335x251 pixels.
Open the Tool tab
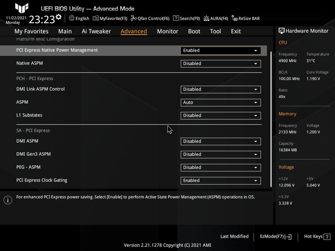pyautogui.click(x=215, y=31)
